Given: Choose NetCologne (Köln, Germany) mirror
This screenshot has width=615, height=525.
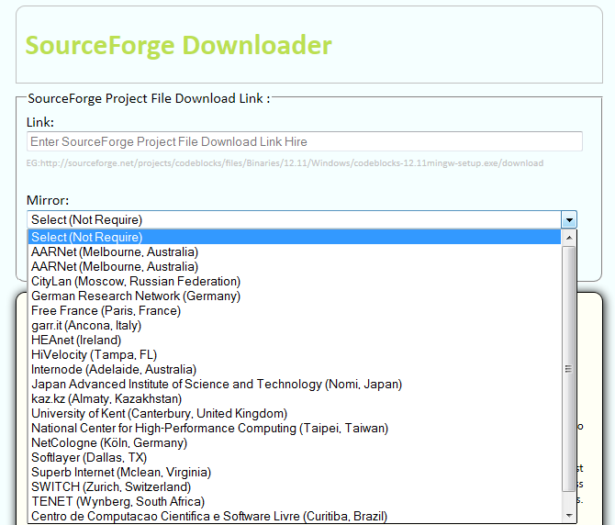Looking at the screenshot, I should coord(295,443).
